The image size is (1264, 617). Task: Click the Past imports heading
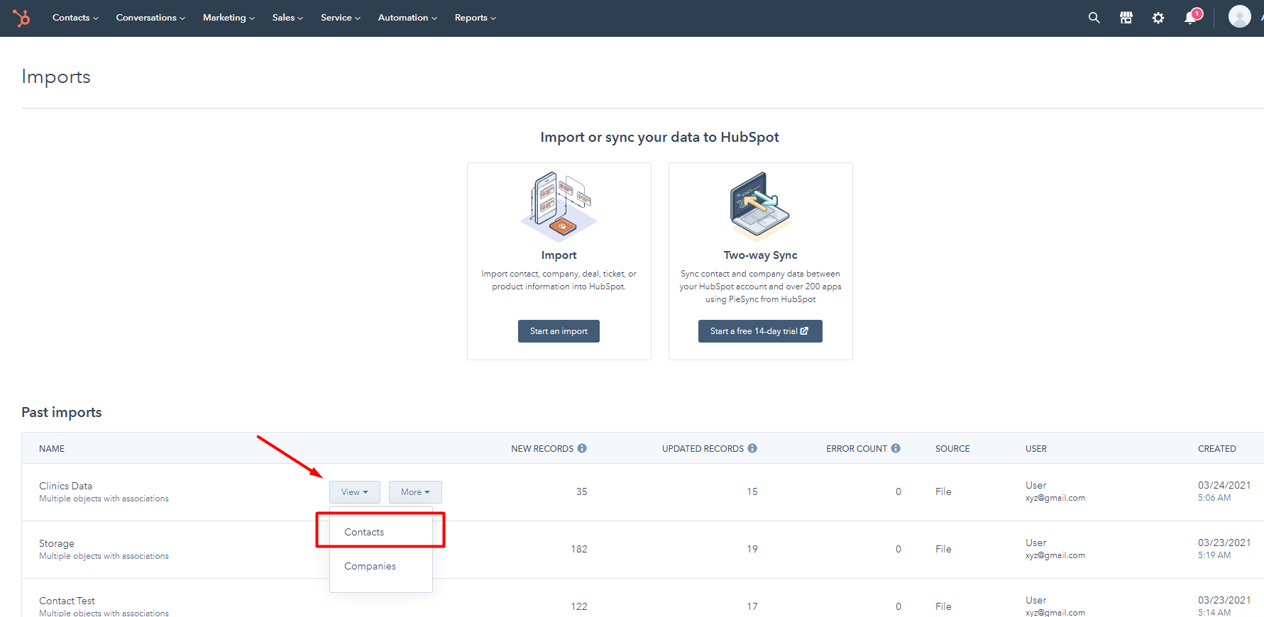62,412
